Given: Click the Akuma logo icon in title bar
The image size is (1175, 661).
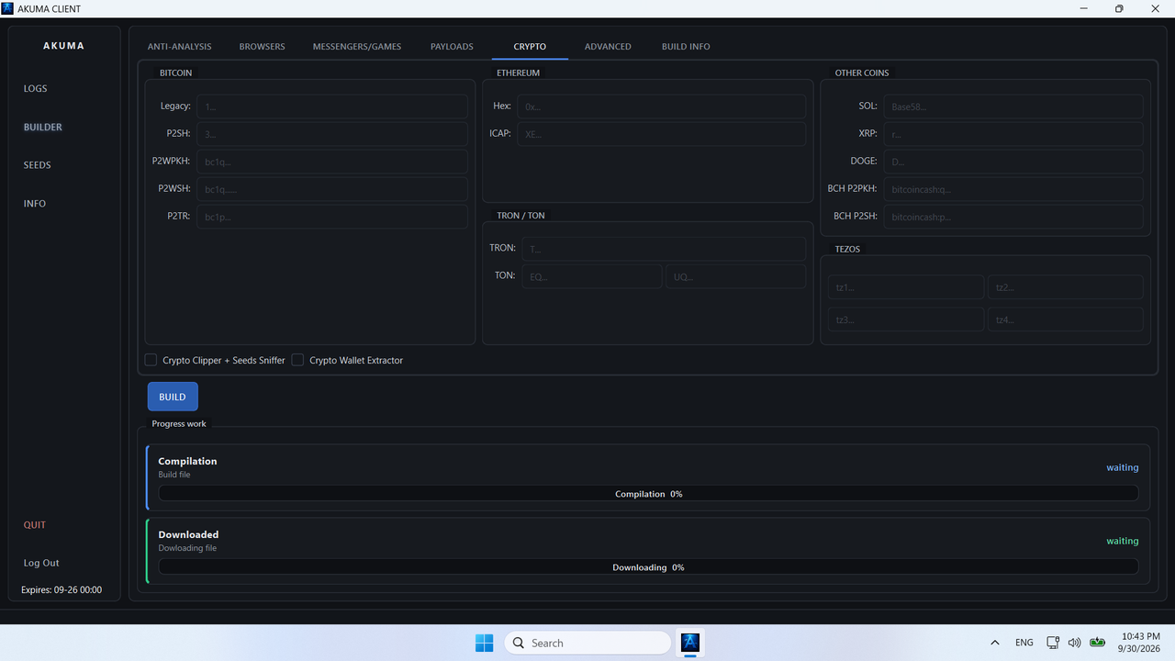Looking at the screenshot, I should tap(7, 8).
